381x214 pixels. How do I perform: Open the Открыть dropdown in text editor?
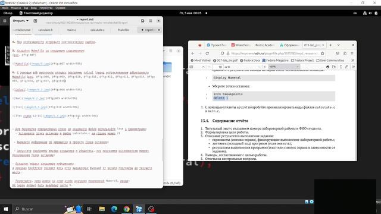[x=20, y=21]
